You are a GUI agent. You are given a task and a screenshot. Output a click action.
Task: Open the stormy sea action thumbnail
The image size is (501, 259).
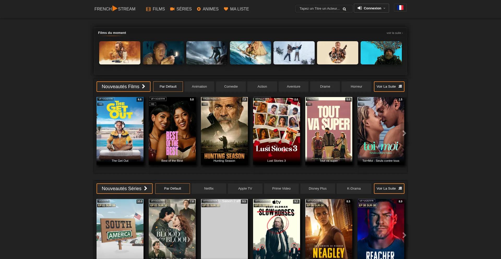click(x=207, y=53)
